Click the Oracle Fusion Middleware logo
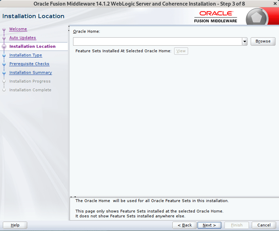The width and height of the screenshot is (279, 231). (216, 17)
